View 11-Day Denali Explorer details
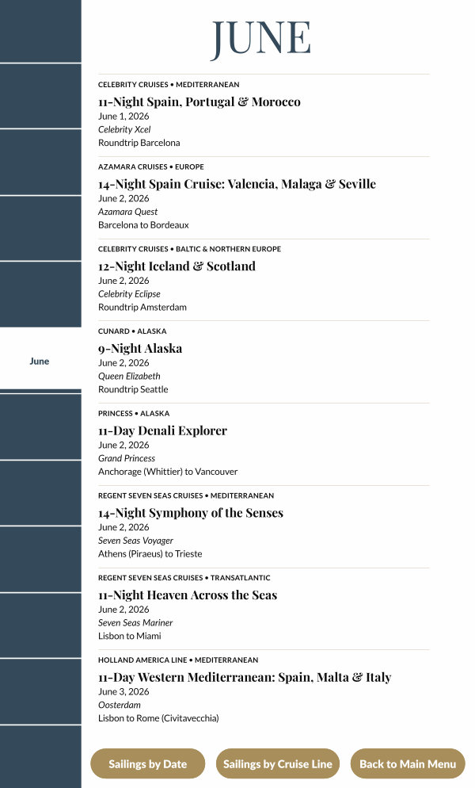The image size is (475, 788). pyautogui.click(x=162, y=431)
